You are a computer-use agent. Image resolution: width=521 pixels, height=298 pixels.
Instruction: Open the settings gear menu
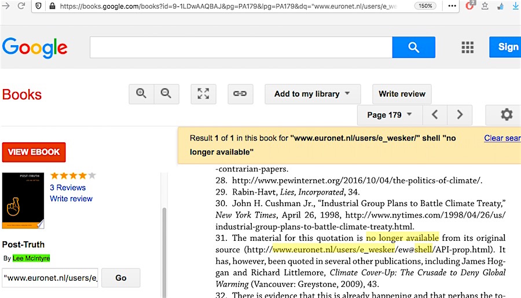tap(506, 115)
